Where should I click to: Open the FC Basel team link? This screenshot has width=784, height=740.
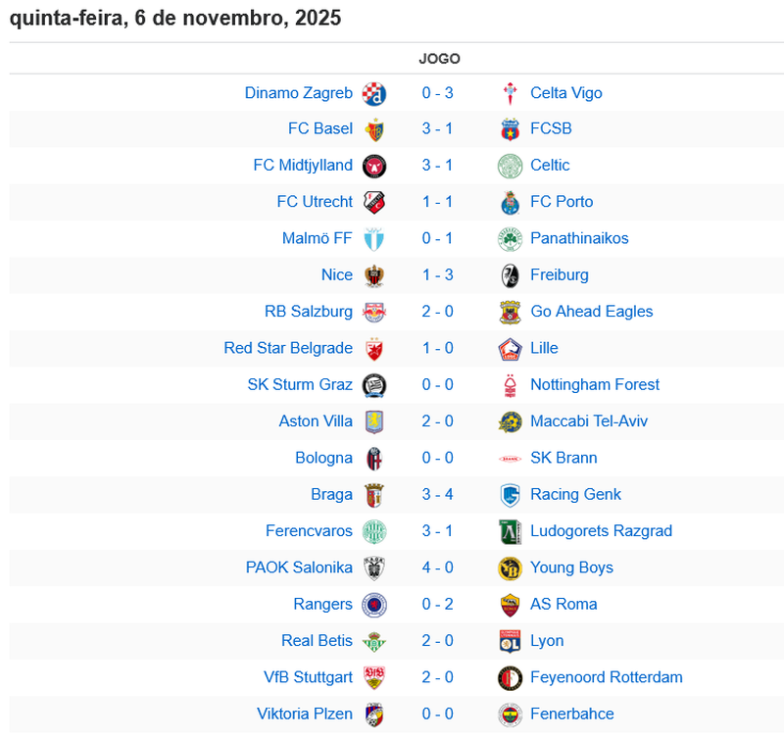319,129
